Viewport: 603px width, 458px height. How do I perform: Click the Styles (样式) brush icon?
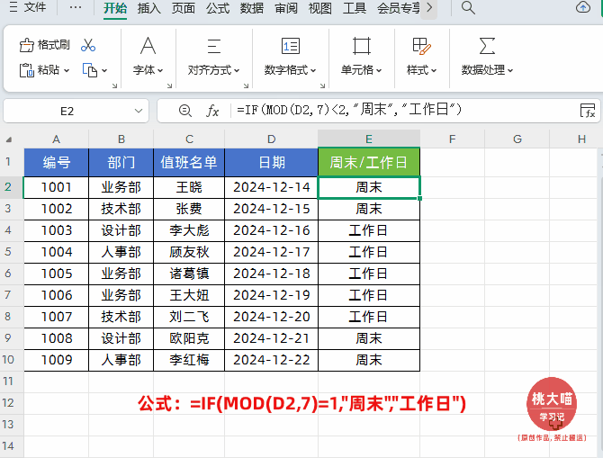[421, 46]
